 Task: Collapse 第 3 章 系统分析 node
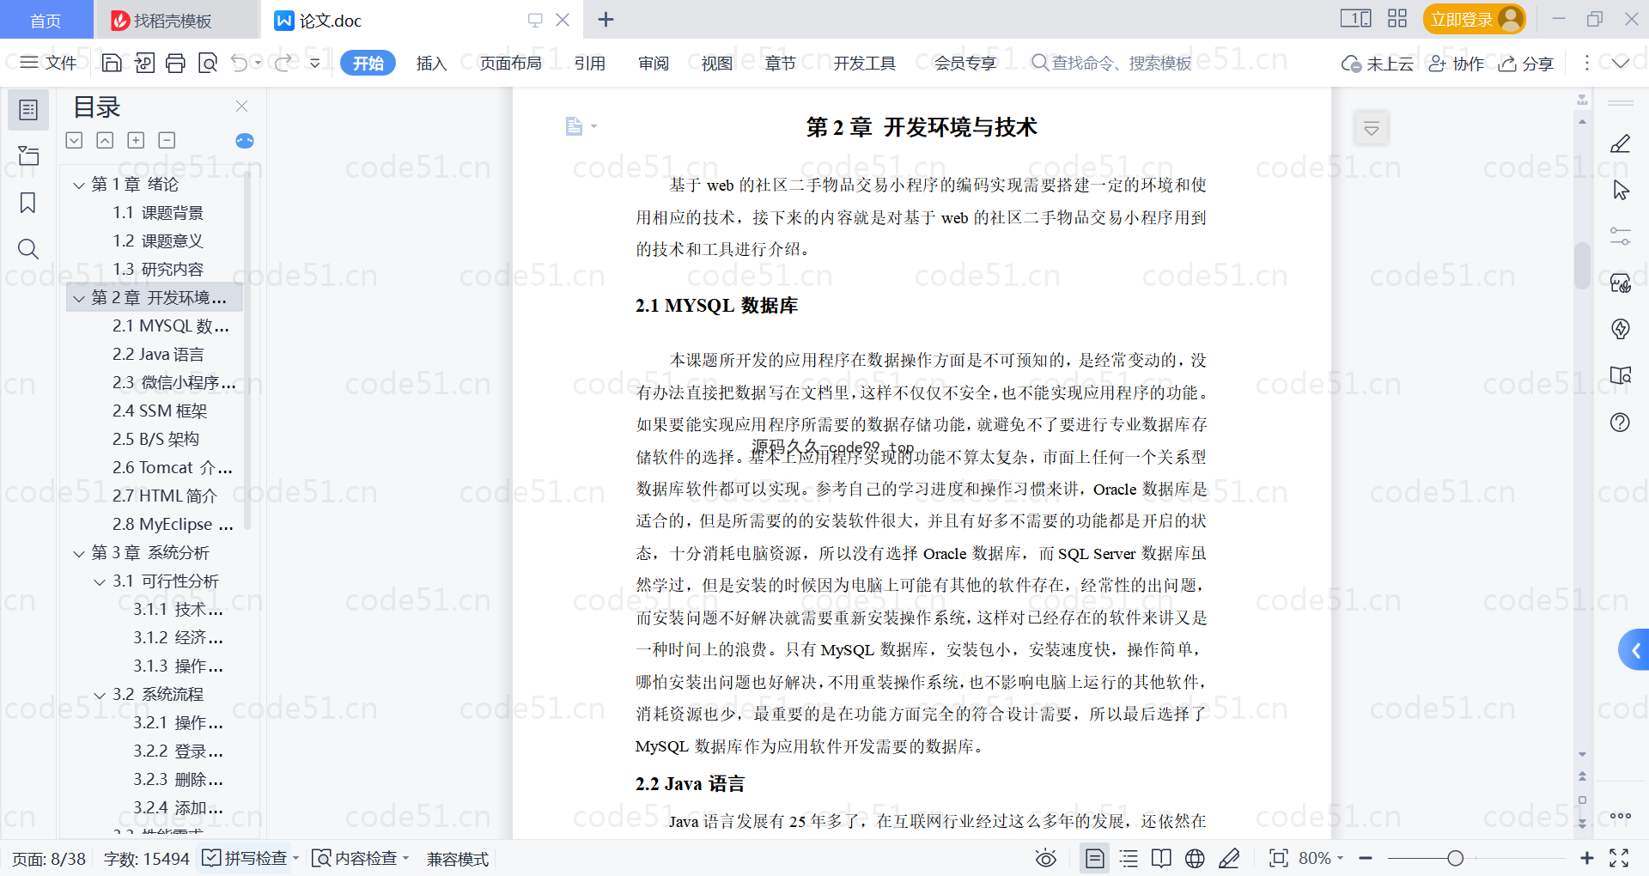point(79,553)
